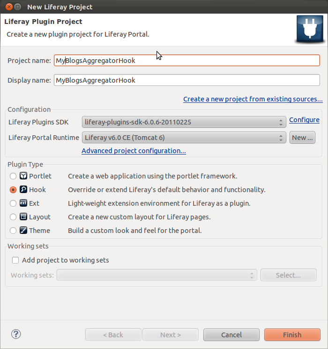The height and width of the screenshot is (349, 328).
Task: Enable Add project to working sets
Action: 15,260
